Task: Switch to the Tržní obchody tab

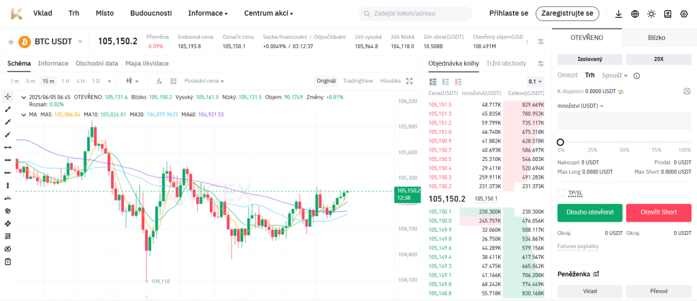Action: [x=506, y=63]
